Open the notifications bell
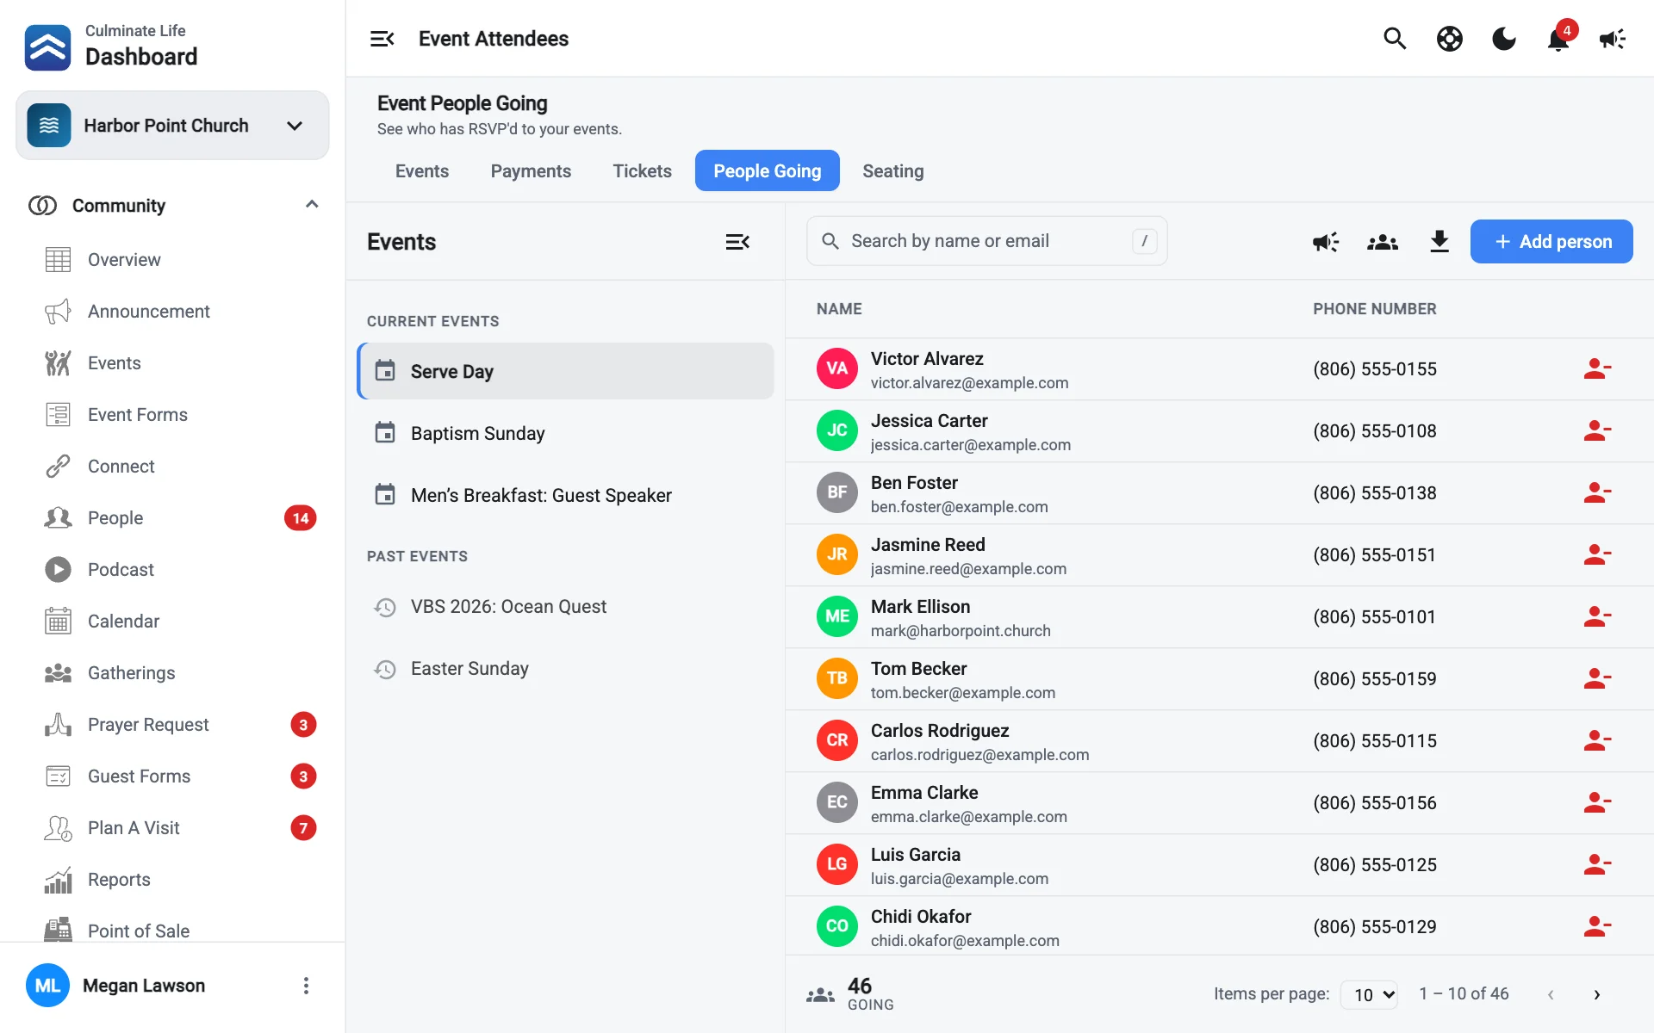The image size is (1654, 1033). point(1558,39)
